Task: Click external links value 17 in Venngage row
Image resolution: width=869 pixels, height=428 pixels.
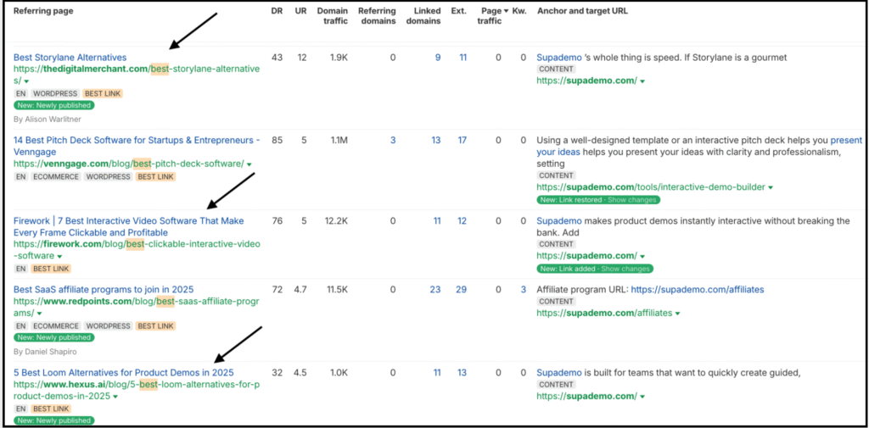Action: 462,141
